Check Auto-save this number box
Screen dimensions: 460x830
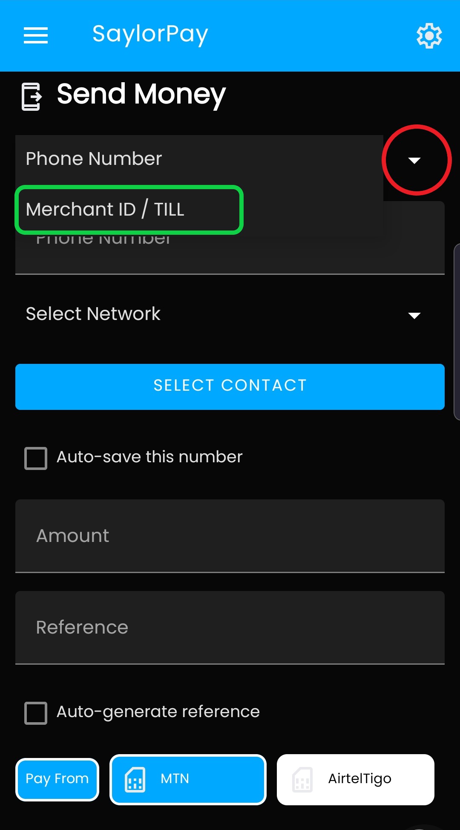click(x=36, y=458)
